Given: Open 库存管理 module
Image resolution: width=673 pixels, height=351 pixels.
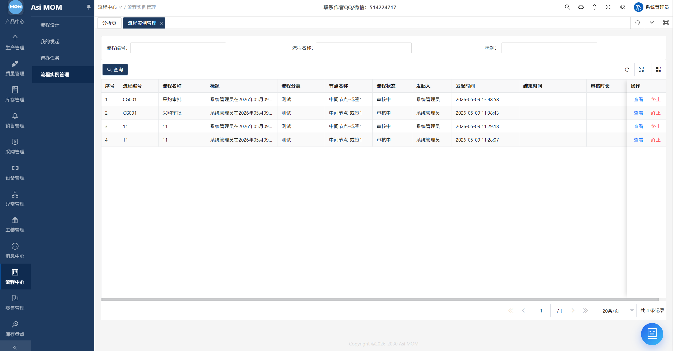Looking at the screenshot, I should click(x=15, y=94).
